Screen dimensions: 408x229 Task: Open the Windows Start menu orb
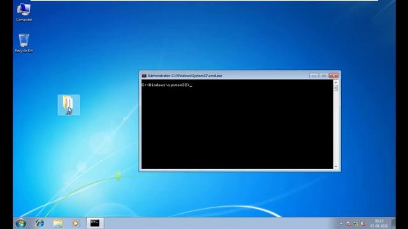point(21,223)
